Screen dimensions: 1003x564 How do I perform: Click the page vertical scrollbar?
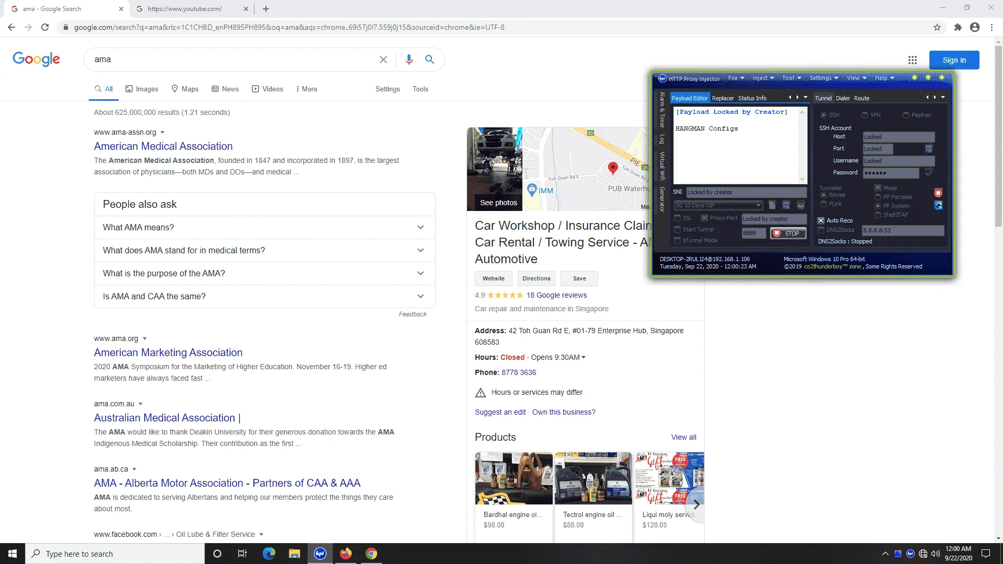[x=998, y=136]
